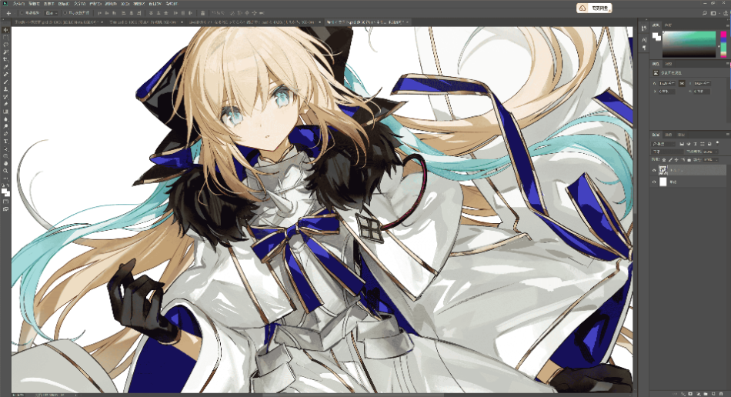Hide the top layer via its eye icon
This screenshot has height=397, width=731.
(x=654, y=171)
